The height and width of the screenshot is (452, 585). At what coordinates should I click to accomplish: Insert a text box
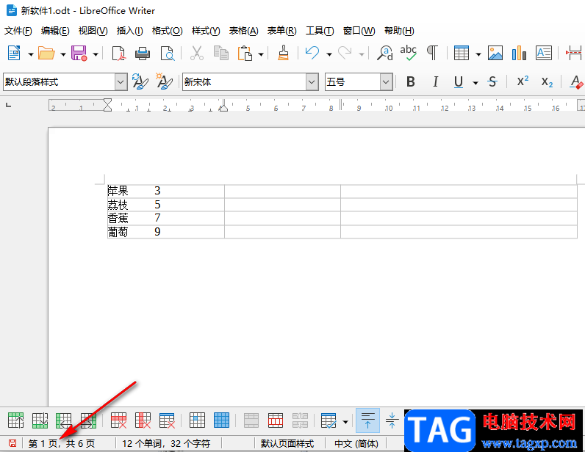[544, 54]
